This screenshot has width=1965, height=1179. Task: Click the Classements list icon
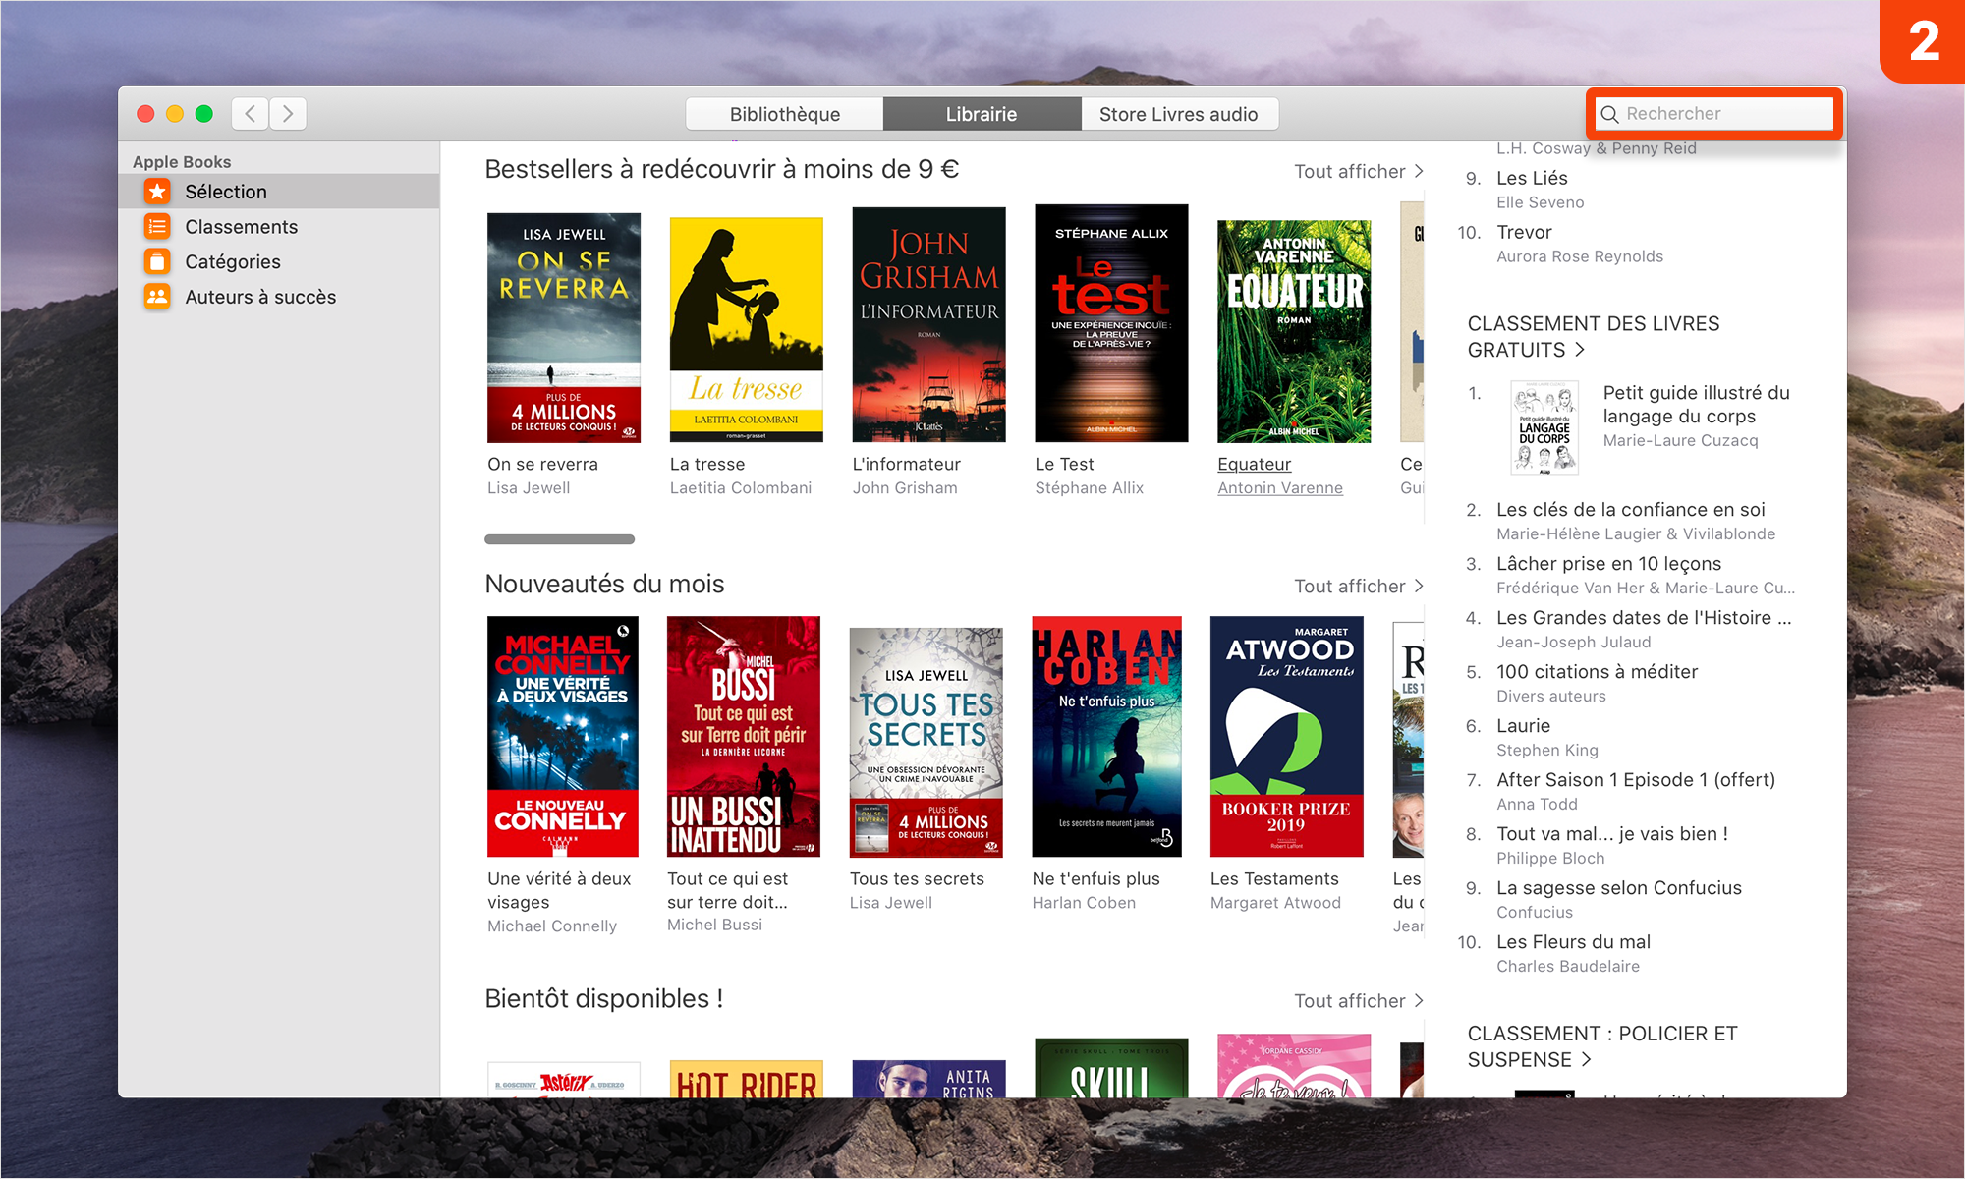[157, 227]
